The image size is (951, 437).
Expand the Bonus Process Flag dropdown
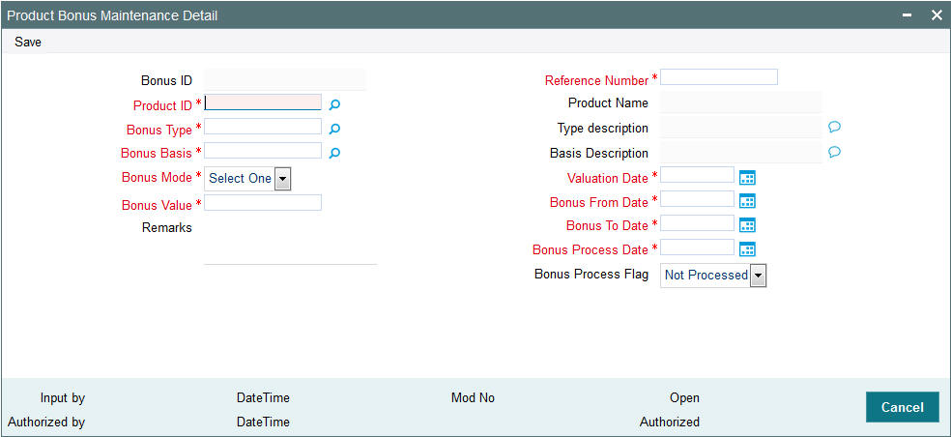coord(758,276)
